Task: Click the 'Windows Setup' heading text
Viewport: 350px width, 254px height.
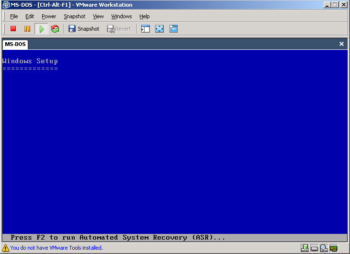Action: pyautogui.click(x=30, y=61)
